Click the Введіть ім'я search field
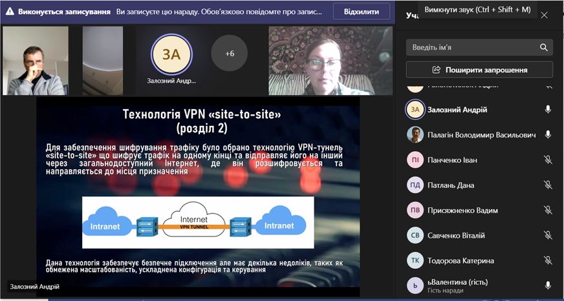The width and height of the screenshot is (564, 301). (479, 47)
